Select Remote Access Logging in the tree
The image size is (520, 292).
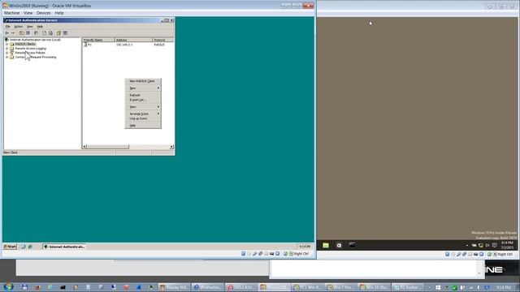pos(31,49)
